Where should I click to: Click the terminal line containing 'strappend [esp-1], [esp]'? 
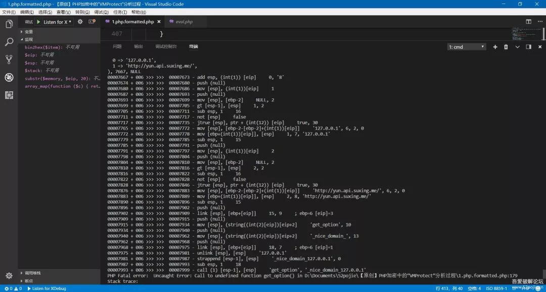click(224, 259)
